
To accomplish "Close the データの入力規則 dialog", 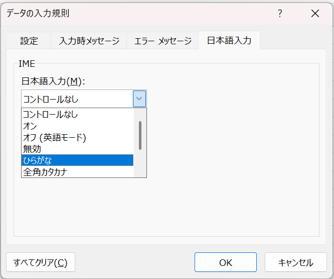I will tap(315, 14).
